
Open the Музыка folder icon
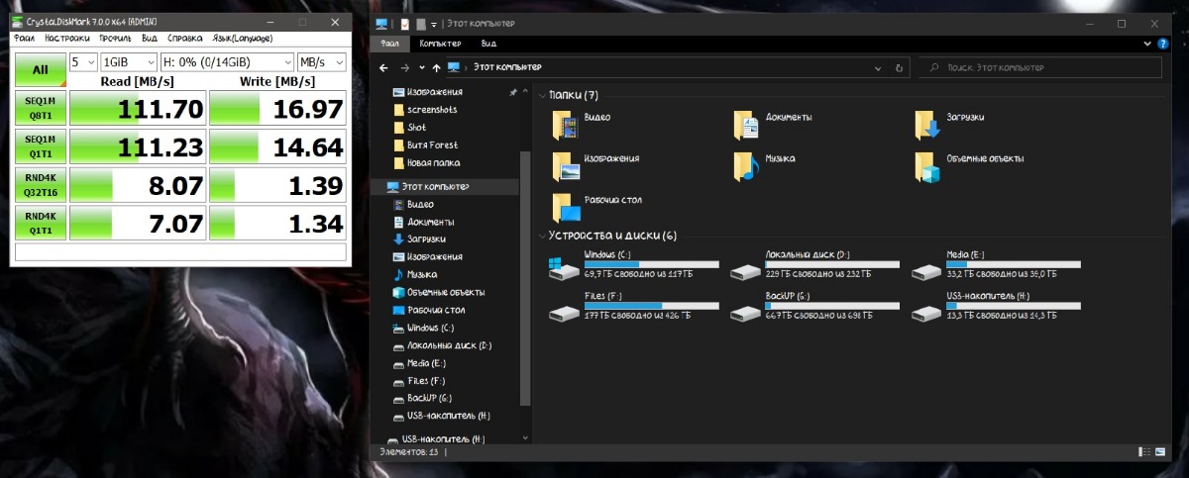pyautogui.click(x=746, y=166)
